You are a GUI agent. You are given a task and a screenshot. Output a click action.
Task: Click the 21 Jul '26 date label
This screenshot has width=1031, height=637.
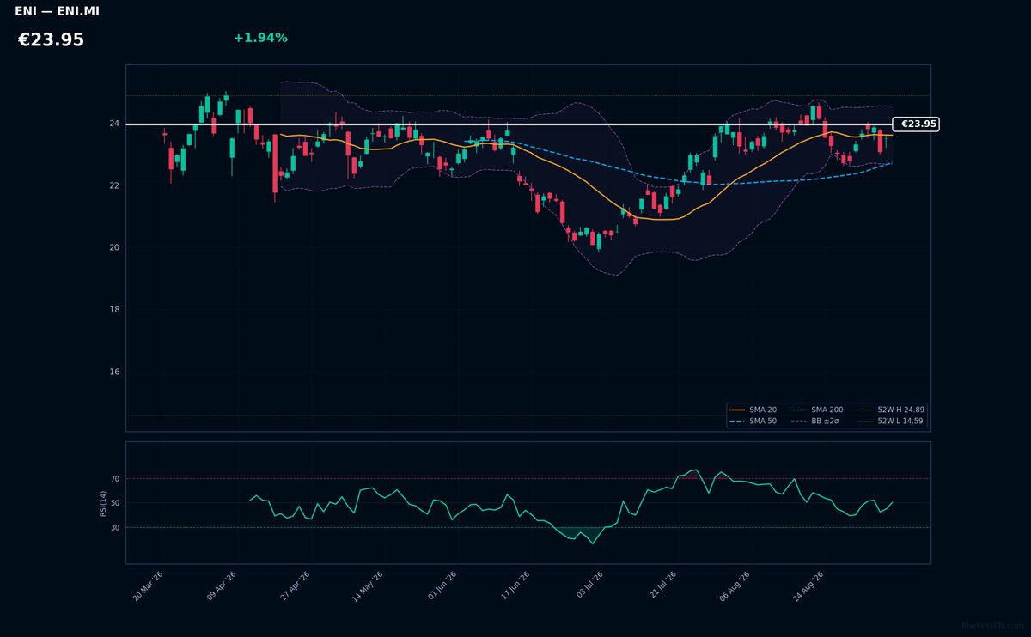tap(662, 585)
